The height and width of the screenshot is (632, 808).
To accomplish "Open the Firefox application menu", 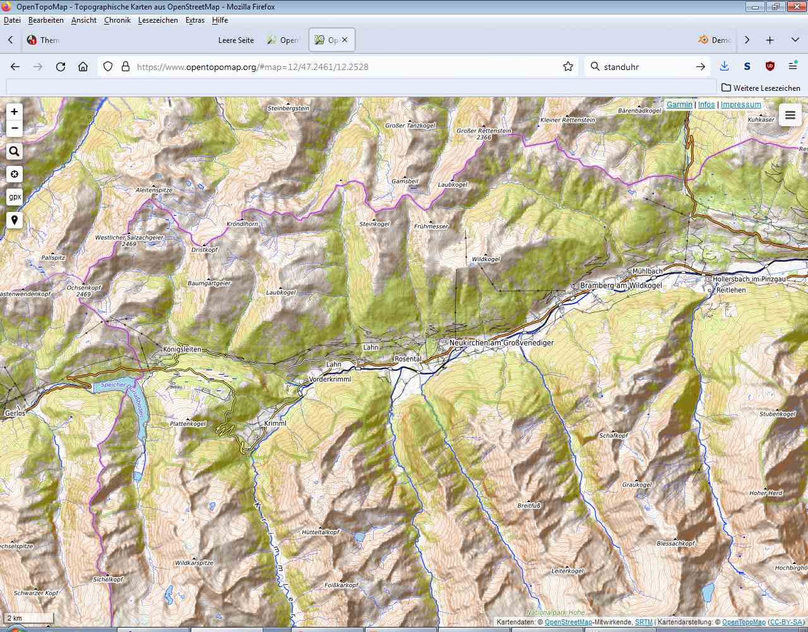I will [x=793, y=66].
